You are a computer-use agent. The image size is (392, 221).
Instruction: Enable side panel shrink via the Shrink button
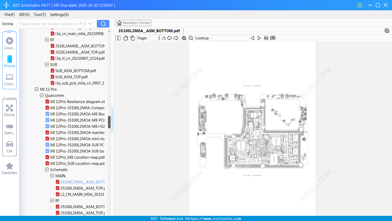coord(7,23)
